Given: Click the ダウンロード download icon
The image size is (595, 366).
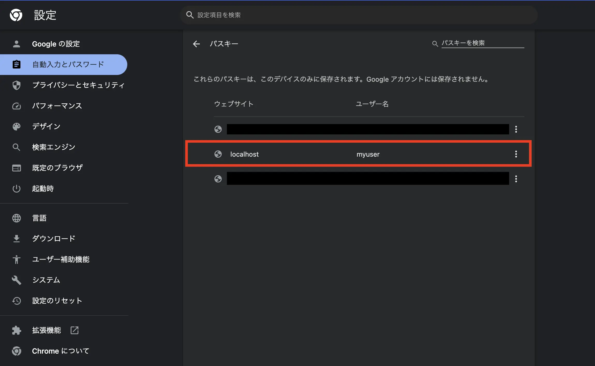Looking at the screenshot, I should (17, 238).
